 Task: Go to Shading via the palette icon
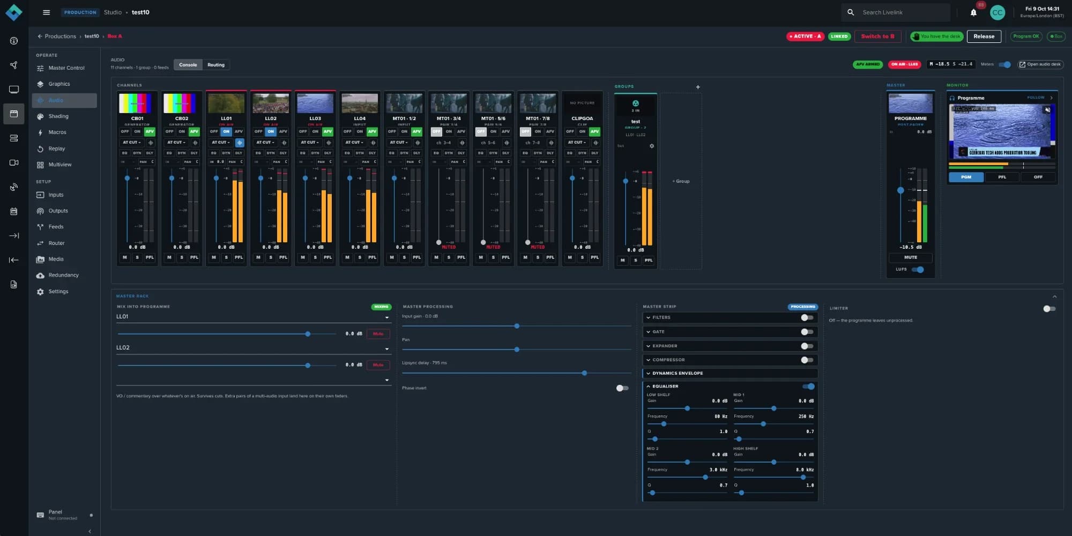[40, 116]
